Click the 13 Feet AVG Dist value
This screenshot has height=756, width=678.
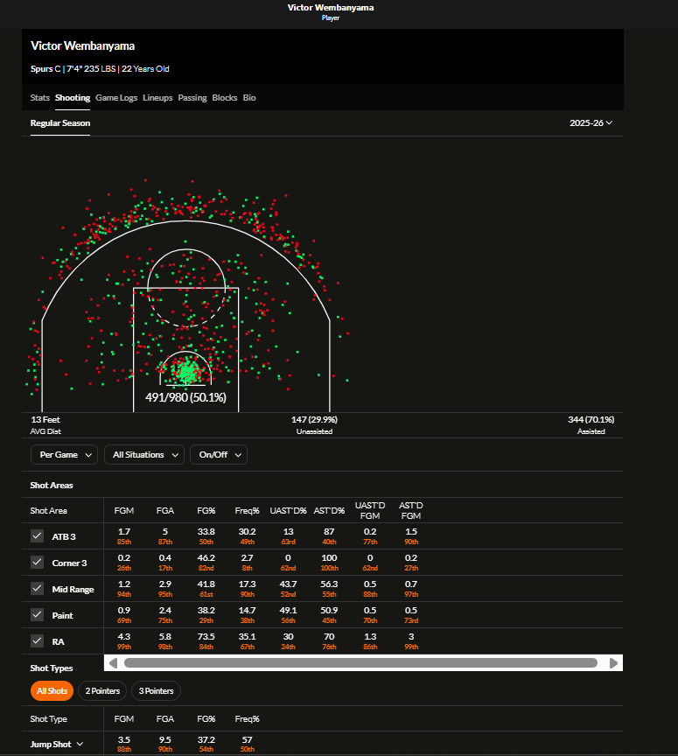tap(45, 419)
